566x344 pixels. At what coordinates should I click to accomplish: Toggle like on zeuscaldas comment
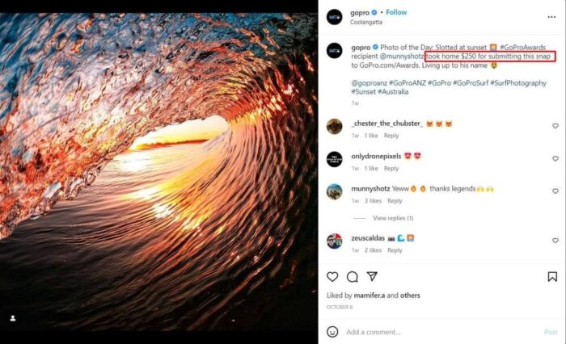pyautogui.click(x=555, y=241)
